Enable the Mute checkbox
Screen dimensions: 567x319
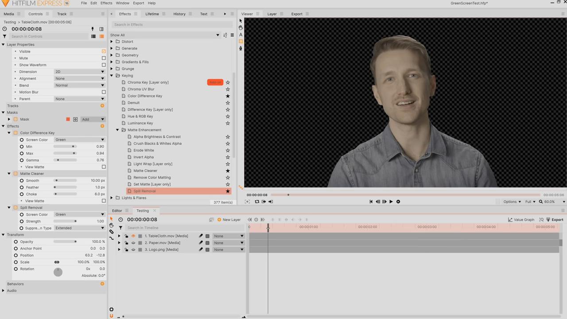coord(104,58)
